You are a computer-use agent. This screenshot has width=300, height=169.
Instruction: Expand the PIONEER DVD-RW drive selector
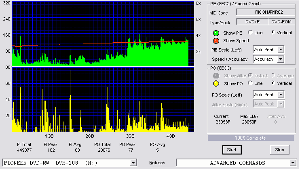click(133, 163)
